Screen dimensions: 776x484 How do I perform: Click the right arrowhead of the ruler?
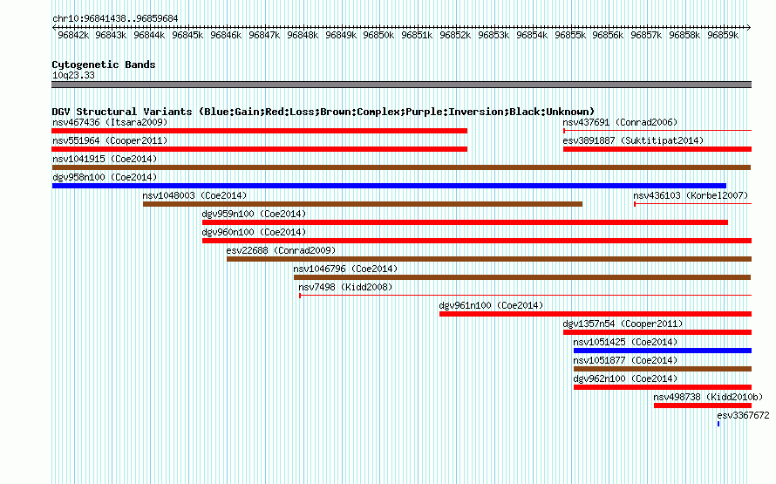[x=749, y=28]
